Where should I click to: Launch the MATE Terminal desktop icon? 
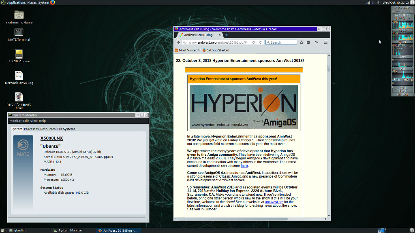[19, 32]
